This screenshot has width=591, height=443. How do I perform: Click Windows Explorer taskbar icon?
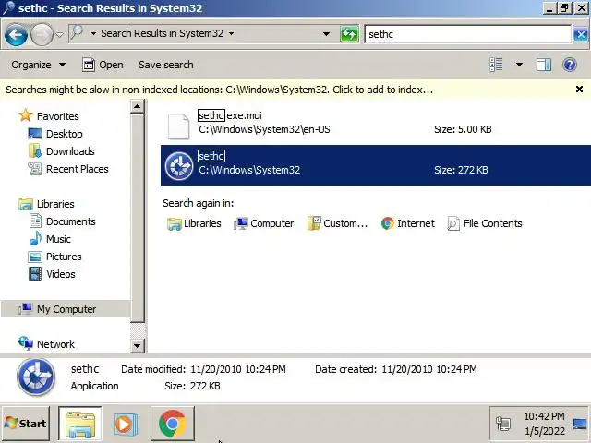[x=80, y=424]
